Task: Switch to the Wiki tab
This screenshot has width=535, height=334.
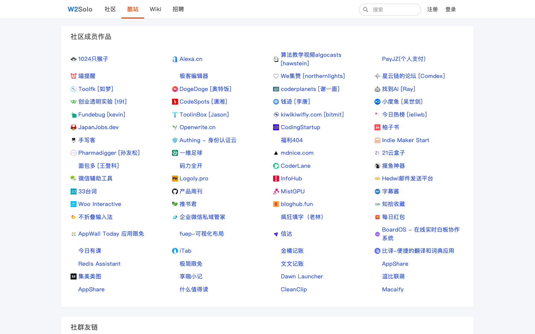Action: coord(155,9)
